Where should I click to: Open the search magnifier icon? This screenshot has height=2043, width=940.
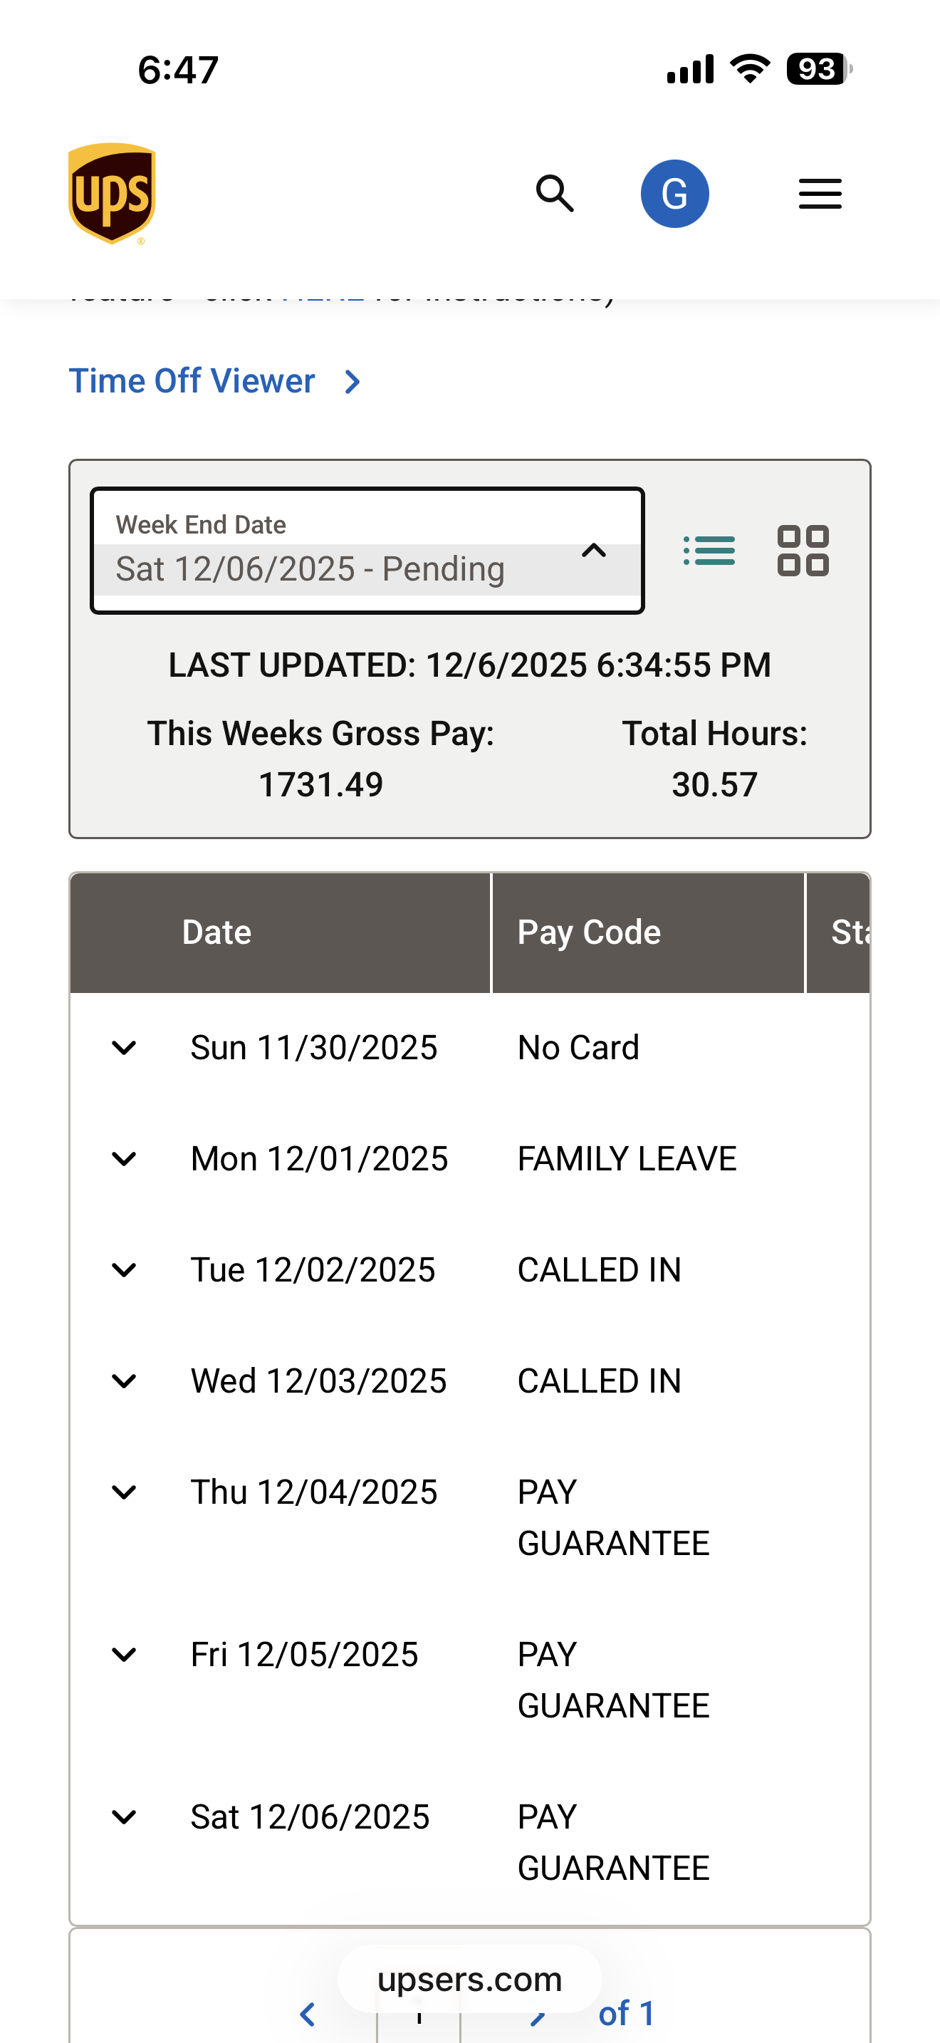coord(555,194)
